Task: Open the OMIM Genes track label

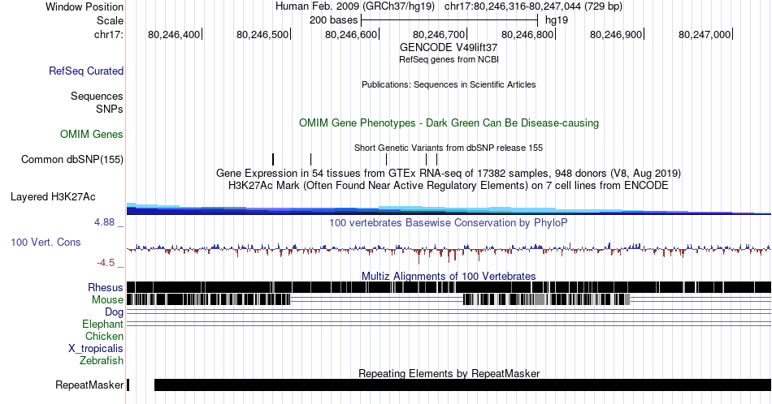Action: (92, 134)
